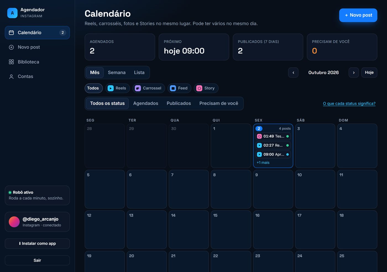Expand '+1 mais' on October 2
The image size is (387, 272).
[x=263, y=163]
